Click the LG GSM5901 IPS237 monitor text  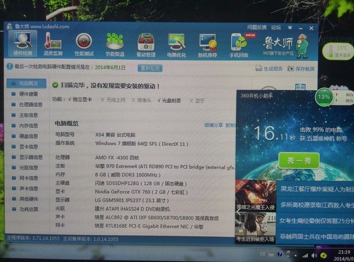tap(132, 200)
